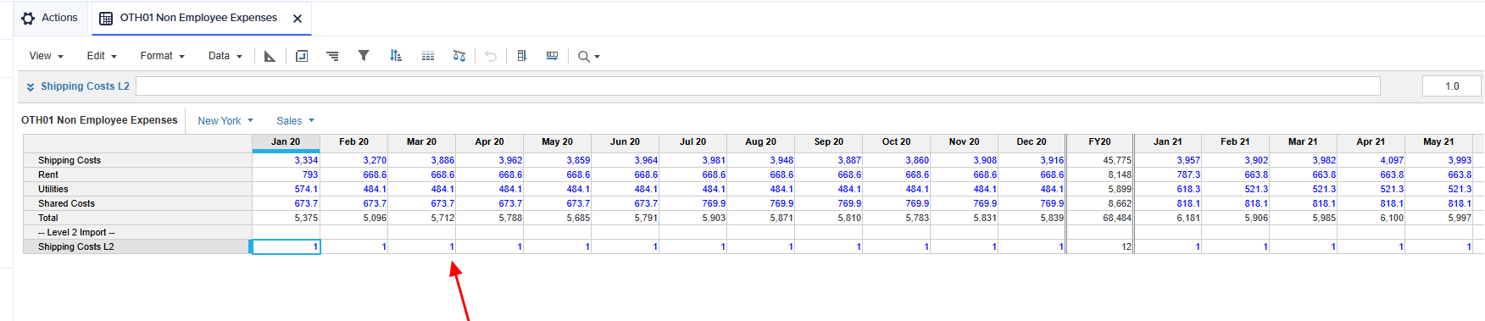Select the FY20 column header

pos(1099,142)
